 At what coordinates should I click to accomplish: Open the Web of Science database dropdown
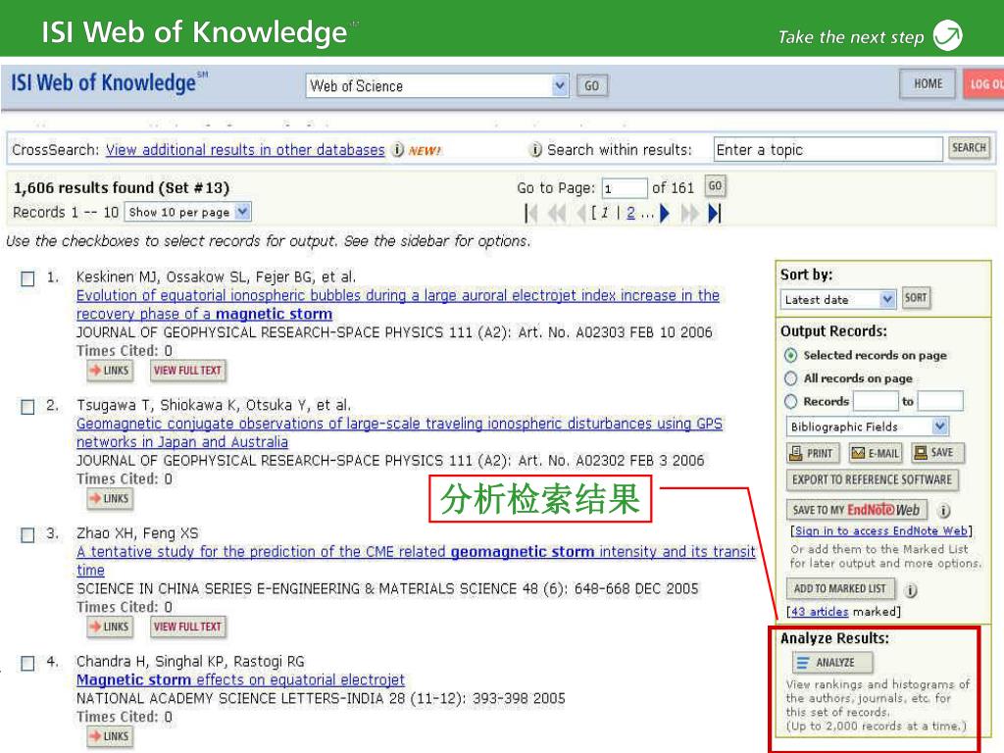pyautogui.click(x=437, y=86)
